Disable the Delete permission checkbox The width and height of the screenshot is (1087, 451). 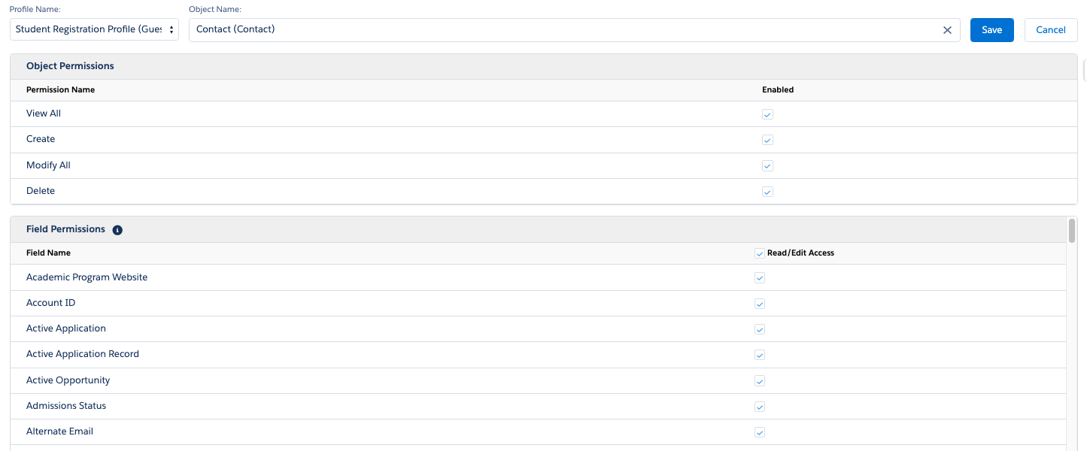[767, 192]
